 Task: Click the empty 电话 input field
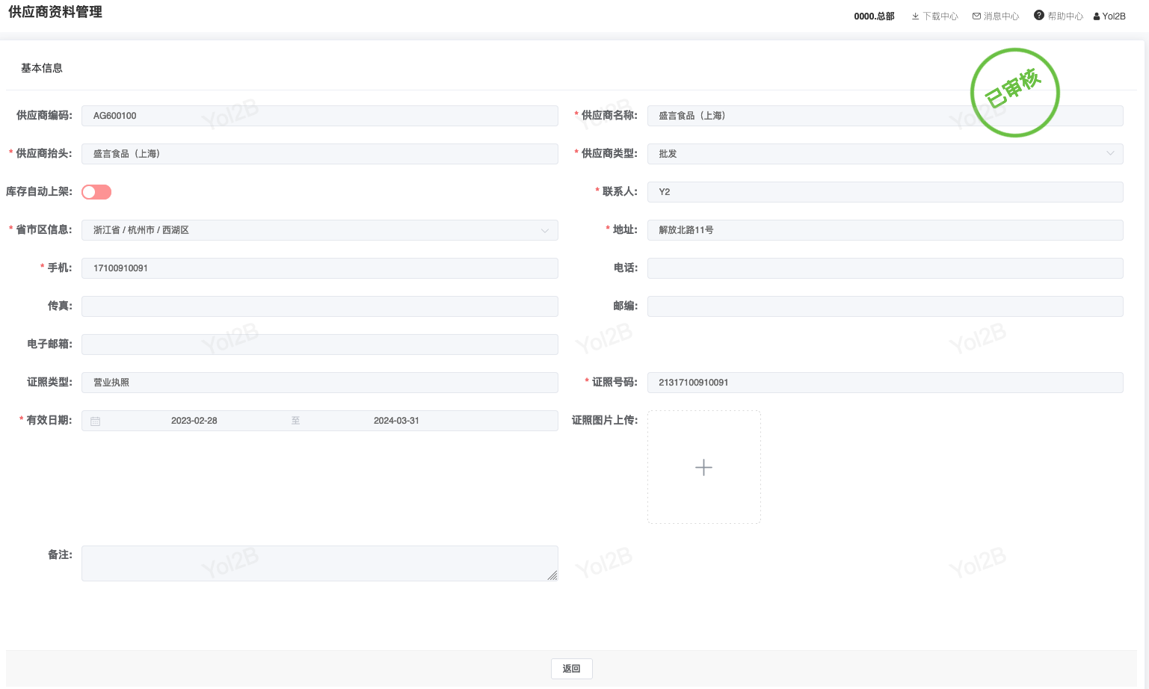pos(885,268)
